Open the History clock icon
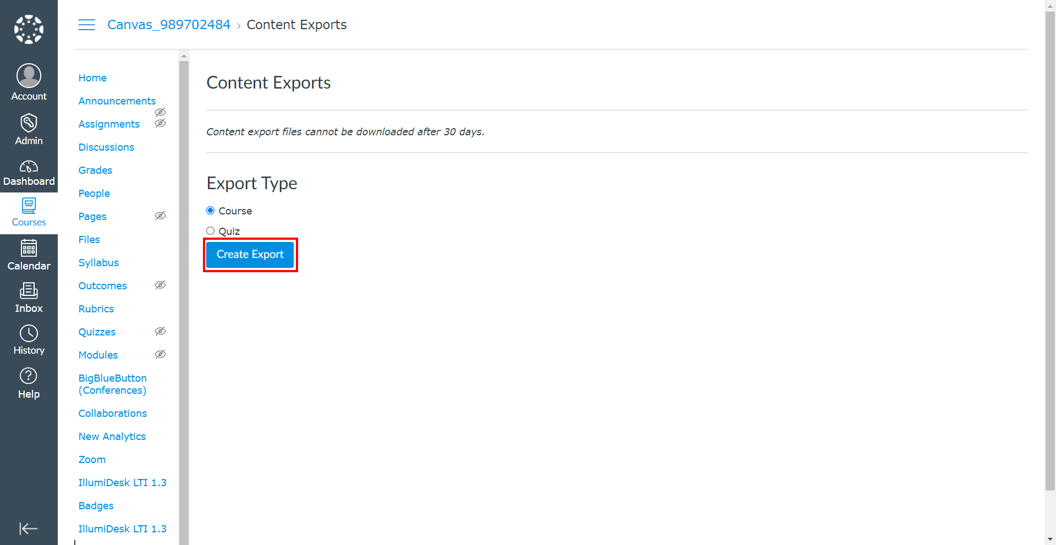The height and width of the screenshot is (545, 1056). click(x=29, y=333)
